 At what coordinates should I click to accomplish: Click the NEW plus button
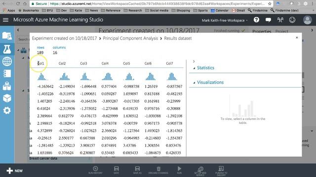click(x=14, y=171)
